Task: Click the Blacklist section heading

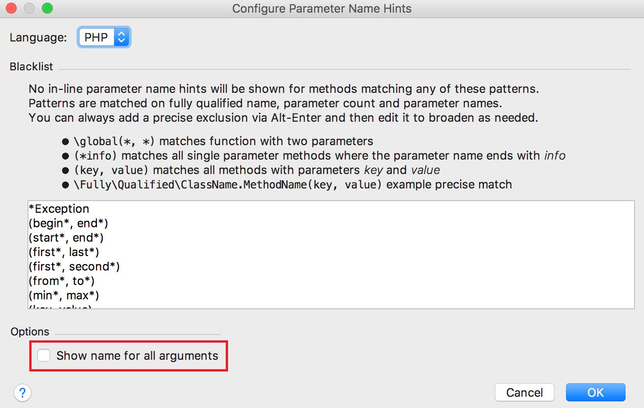Action: 32,67
